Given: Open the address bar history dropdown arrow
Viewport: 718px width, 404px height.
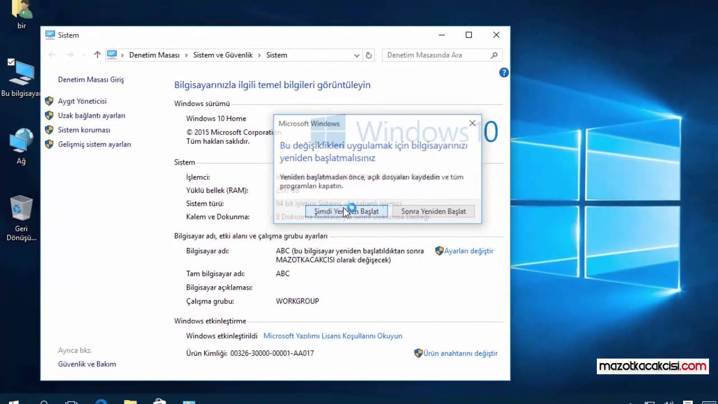Looking at the screenshot, I should pos(357,55).
